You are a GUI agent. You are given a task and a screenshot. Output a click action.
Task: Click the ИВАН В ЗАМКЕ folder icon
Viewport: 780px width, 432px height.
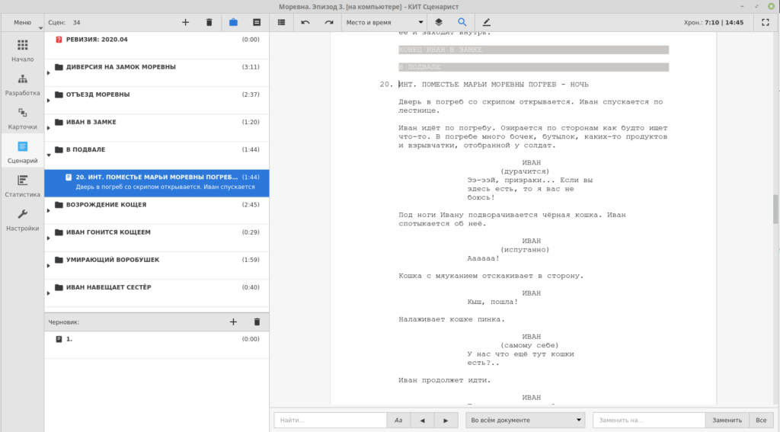59,122
